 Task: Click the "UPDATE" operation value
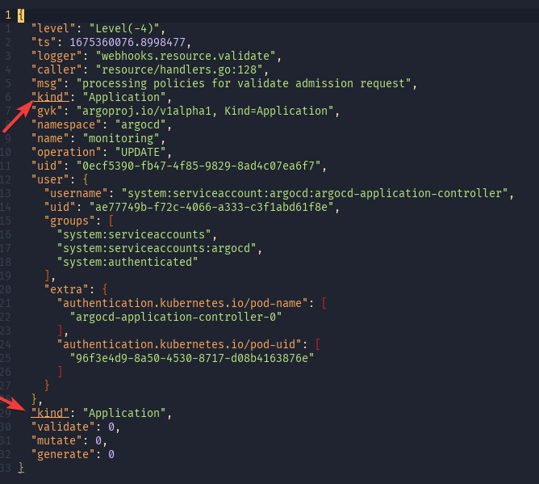pyautogui.click(x=140, y=152)
